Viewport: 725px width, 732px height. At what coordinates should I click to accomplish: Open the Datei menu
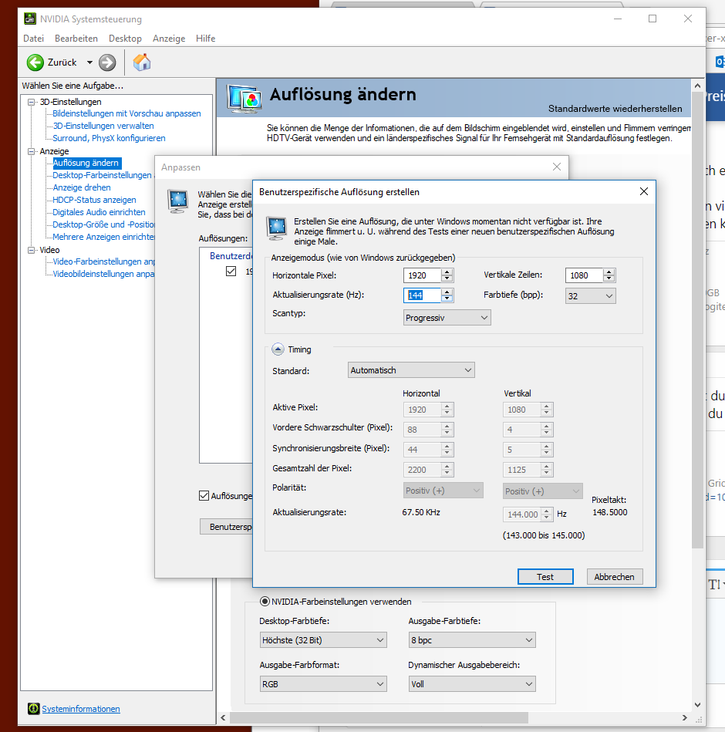click(x=34, y=39)
